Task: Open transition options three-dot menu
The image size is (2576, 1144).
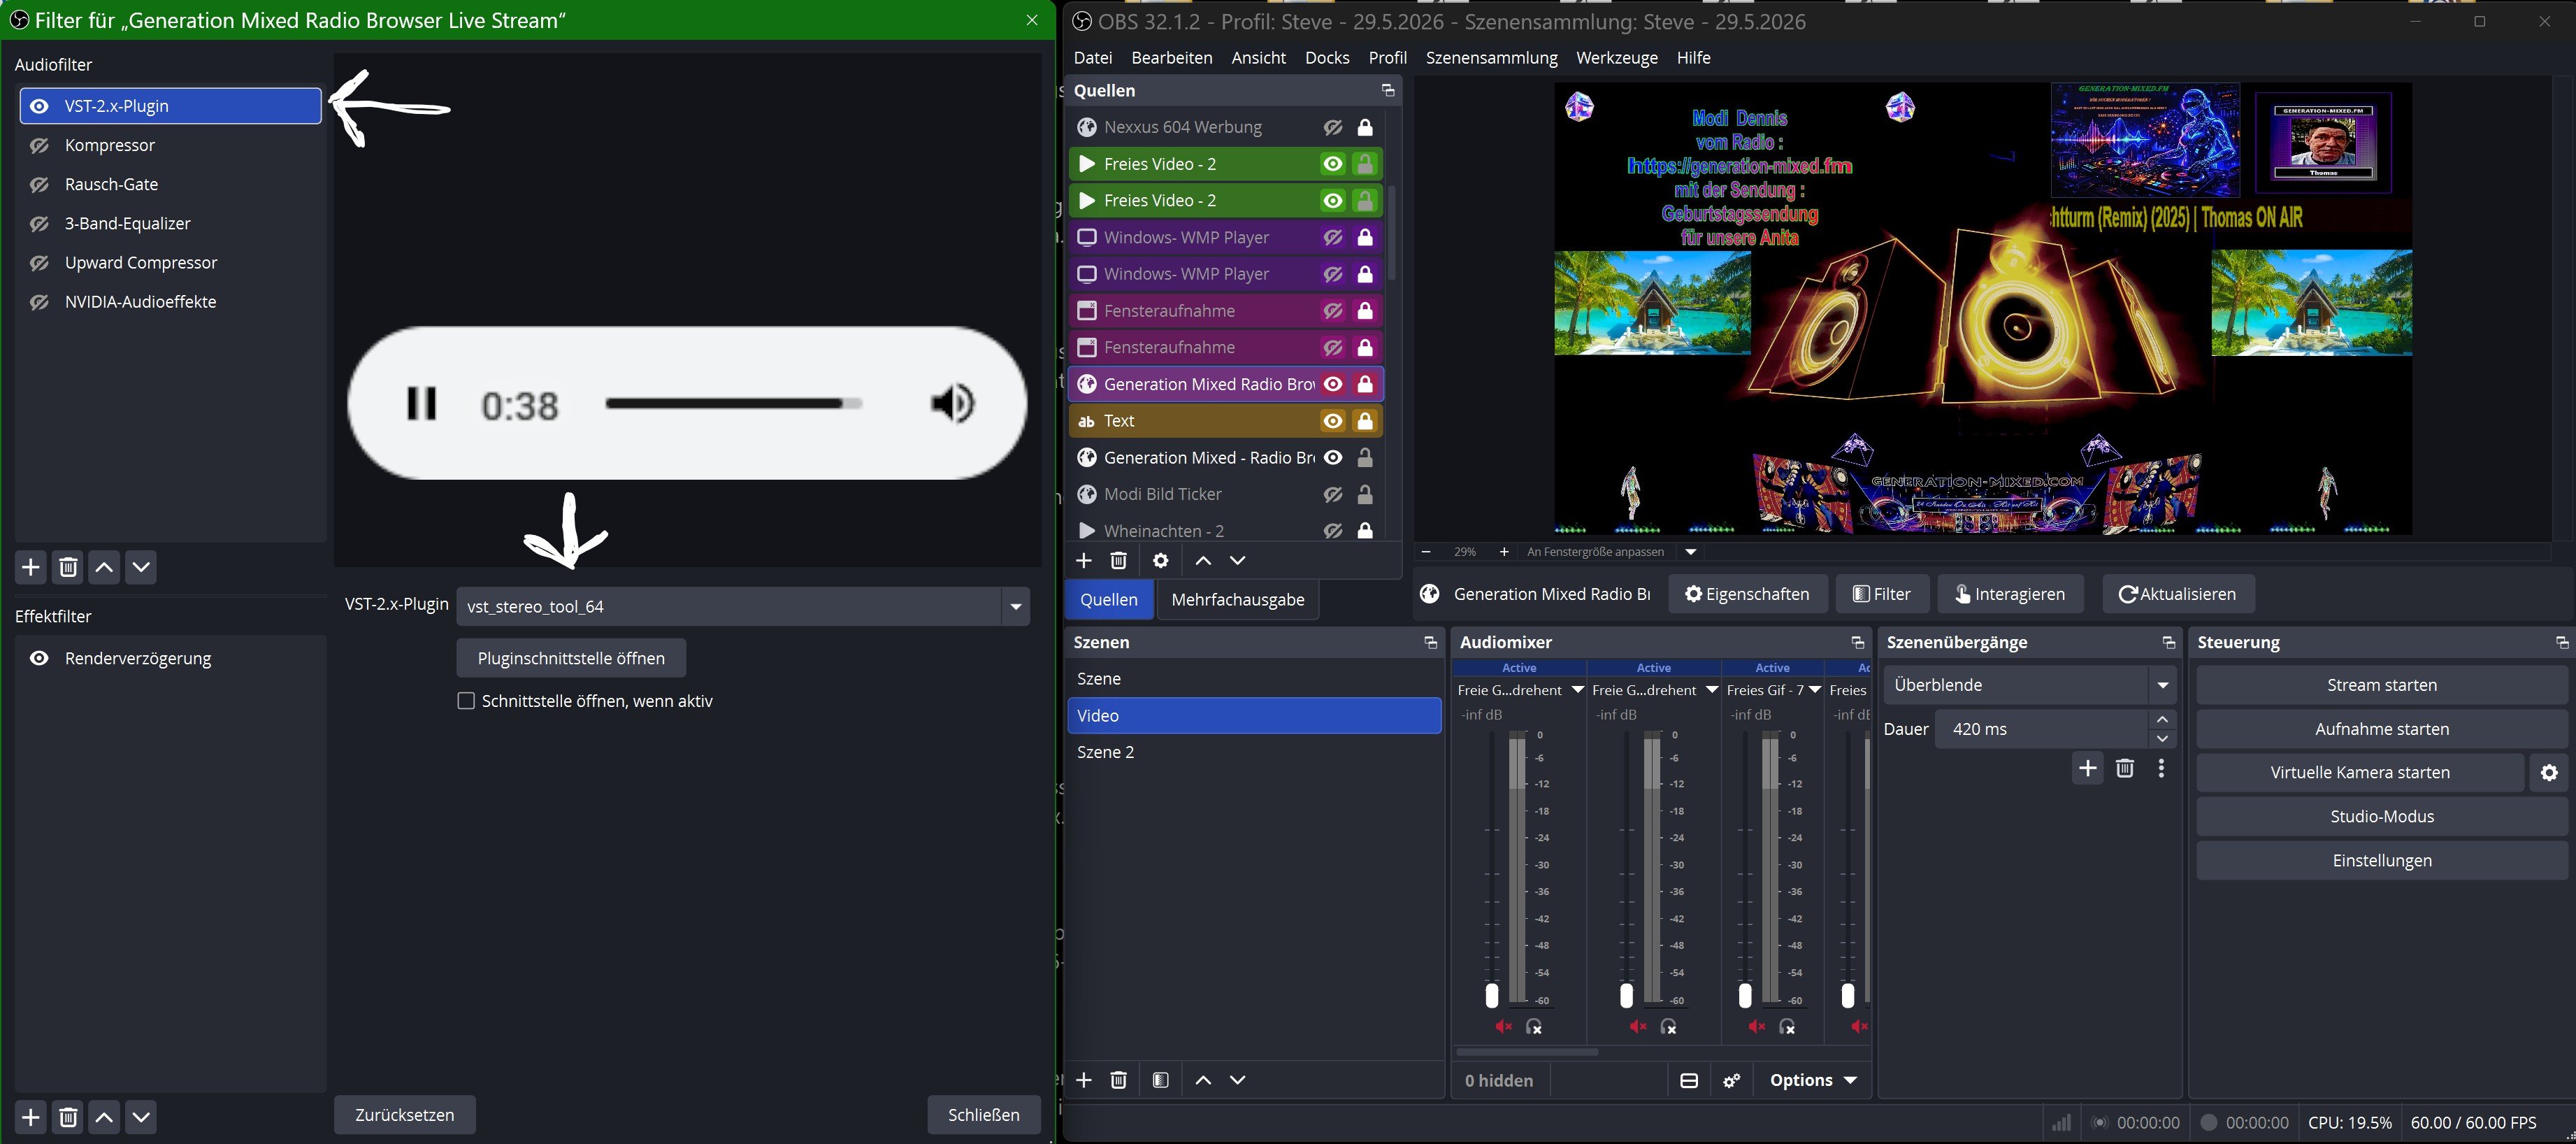Action: pyautogui.click(x=2162, y=768)
